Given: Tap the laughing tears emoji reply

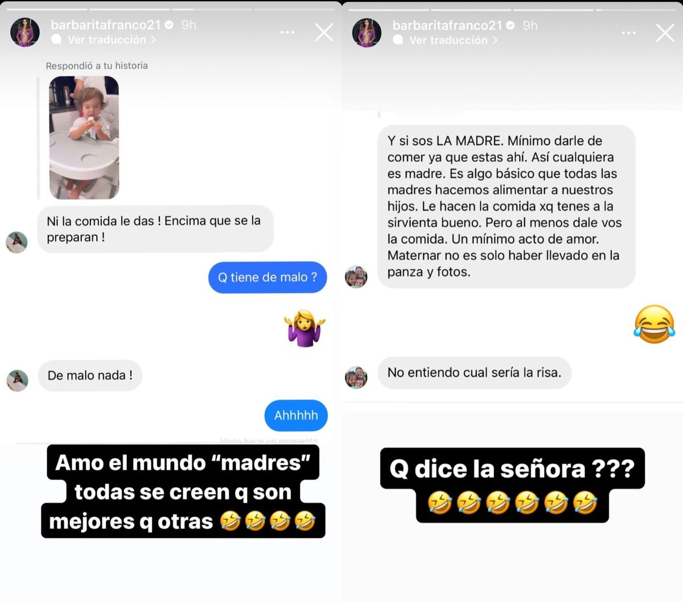Looking at the screenshot, I should pos(655,324).
